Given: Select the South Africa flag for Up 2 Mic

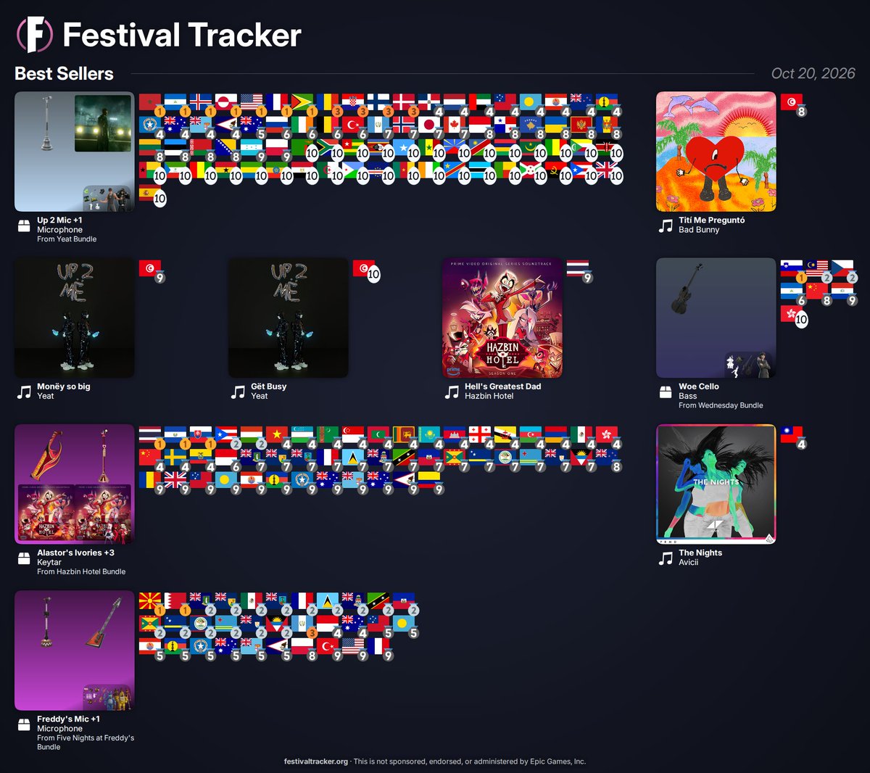Looking at the screenshot, I should pyautogui.click(x=328, y=148).
